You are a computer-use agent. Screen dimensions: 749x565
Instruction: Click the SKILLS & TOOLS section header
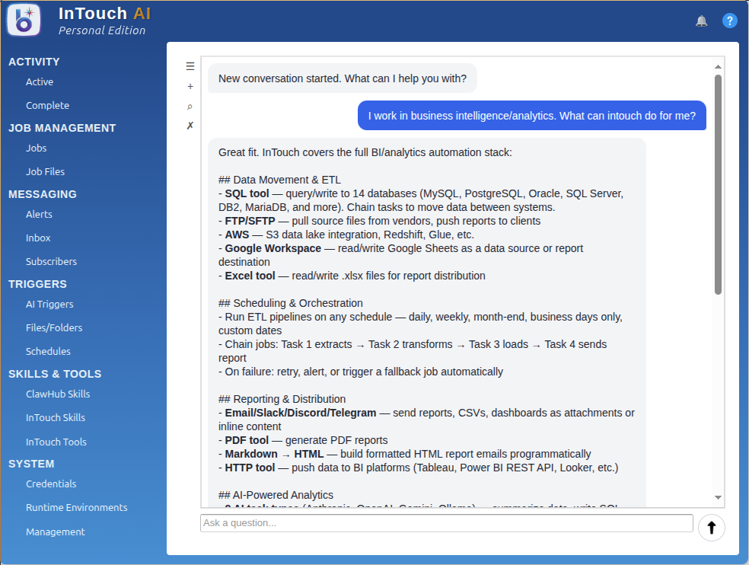point(55,374)
